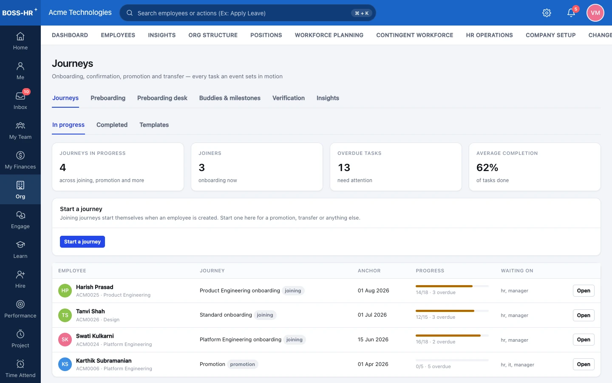This screenshot has width=612, height=383.
Task: Click Harish Prasad's HP avatar
Action: click(x=65, y=291)
